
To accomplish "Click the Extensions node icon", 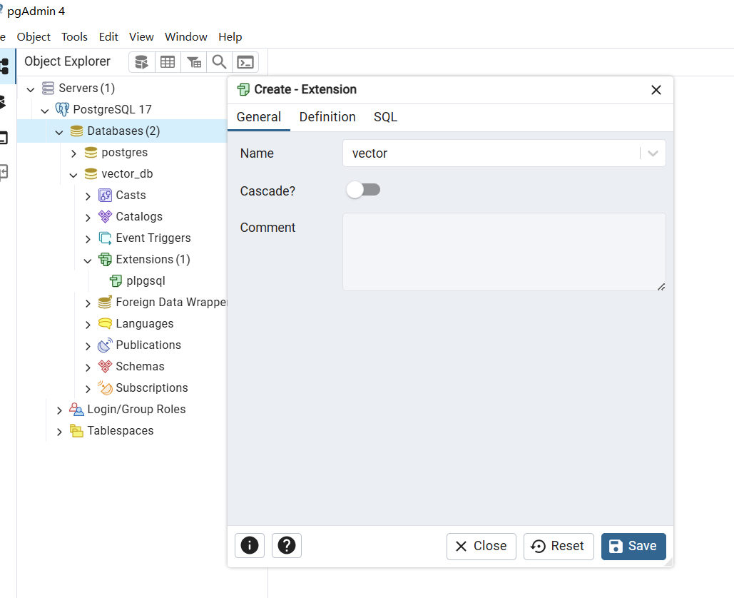I will [105, 260].
